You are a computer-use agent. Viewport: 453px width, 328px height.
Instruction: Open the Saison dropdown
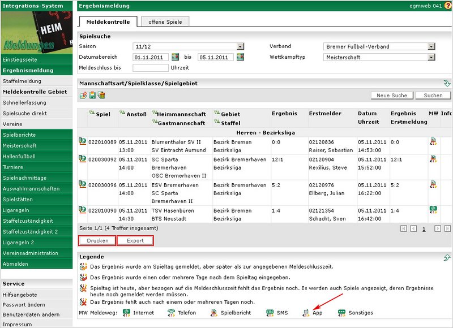coord(240,46)
